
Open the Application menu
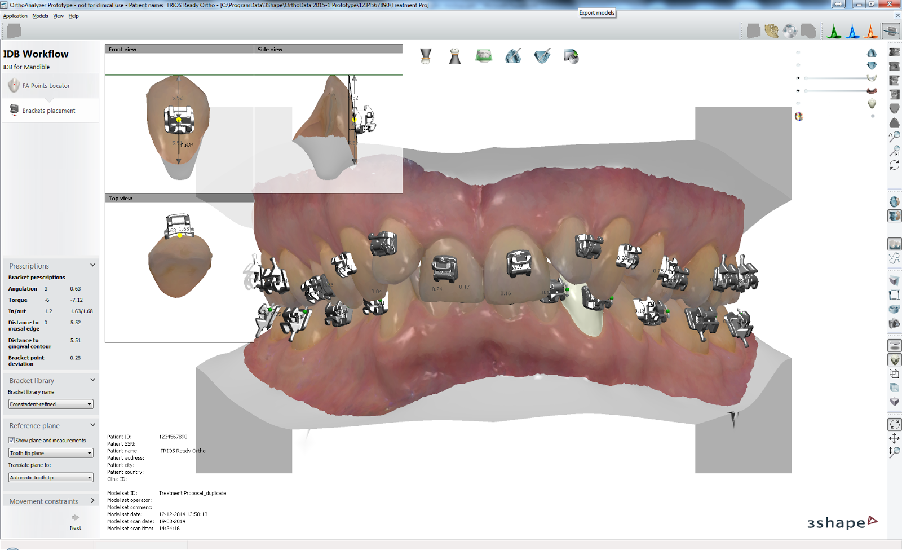[15, 16]
